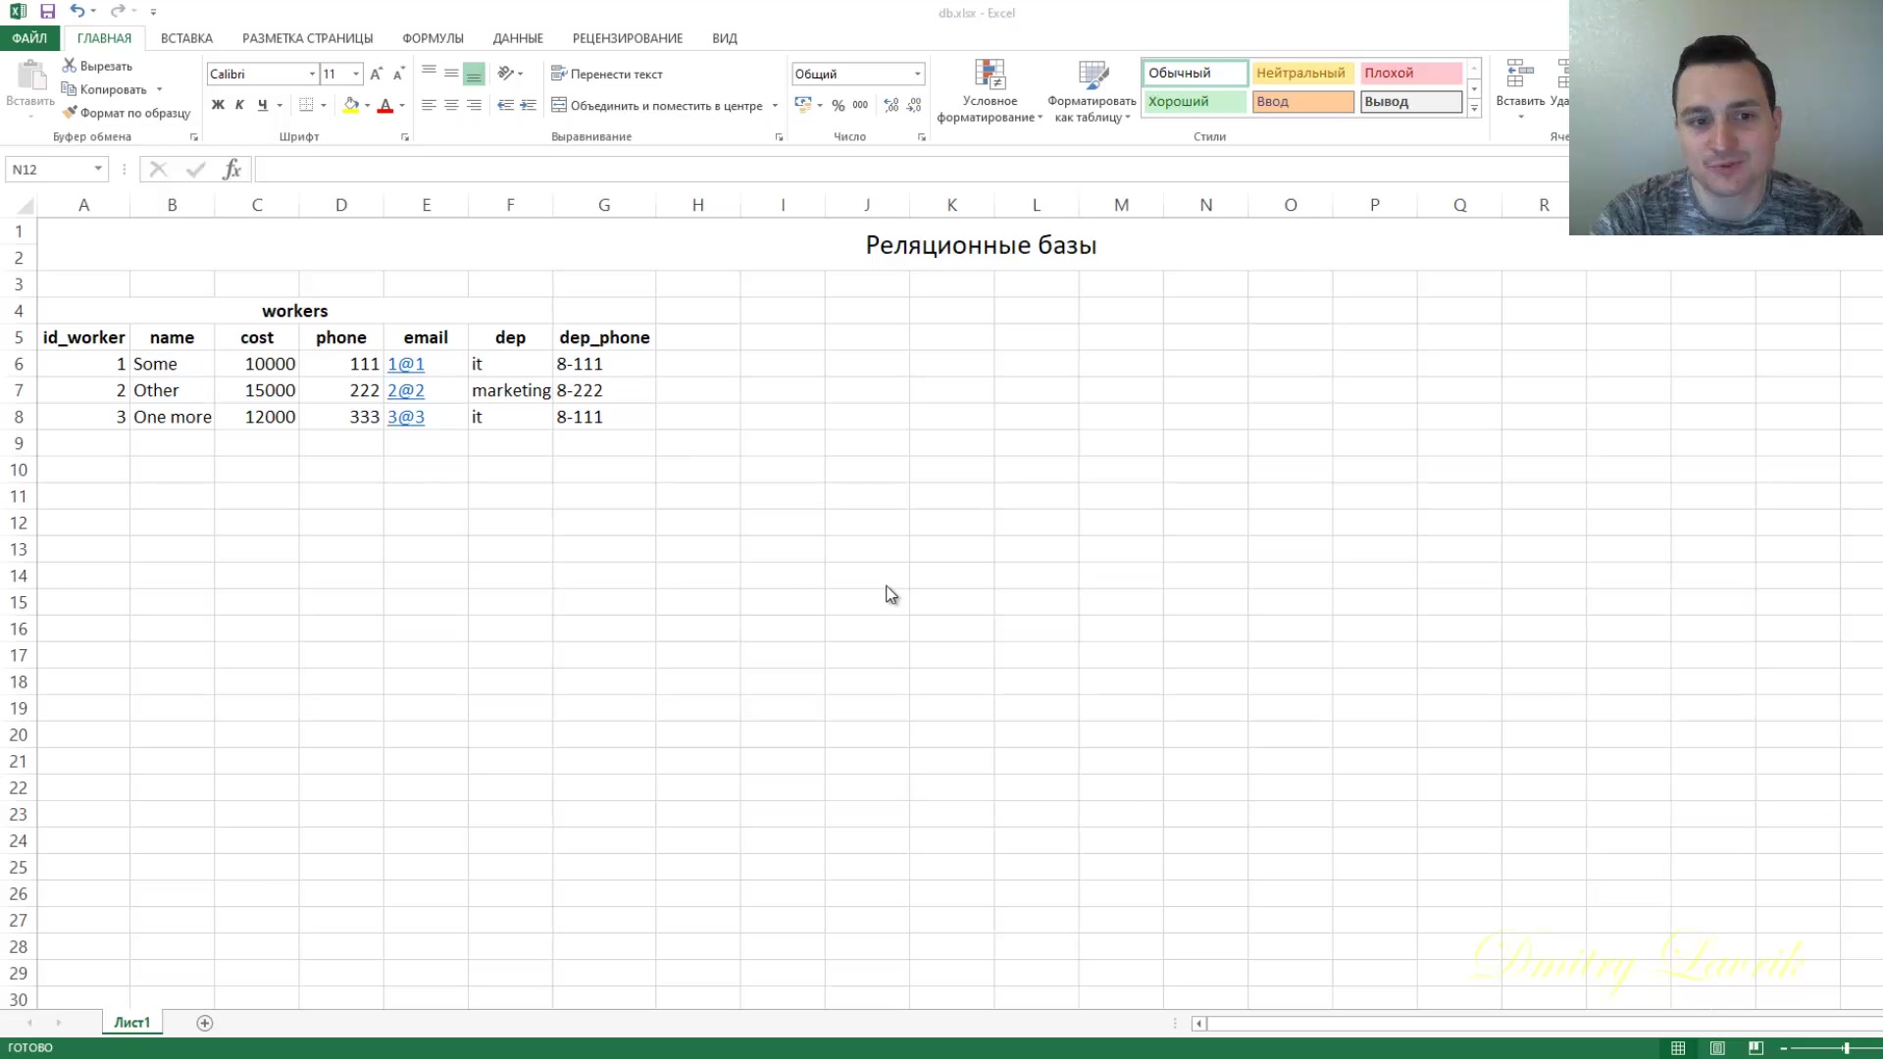Adjust the zoom slider handle
The height and width of the screenshot is (1059, 1883).
(1846, 1048)
